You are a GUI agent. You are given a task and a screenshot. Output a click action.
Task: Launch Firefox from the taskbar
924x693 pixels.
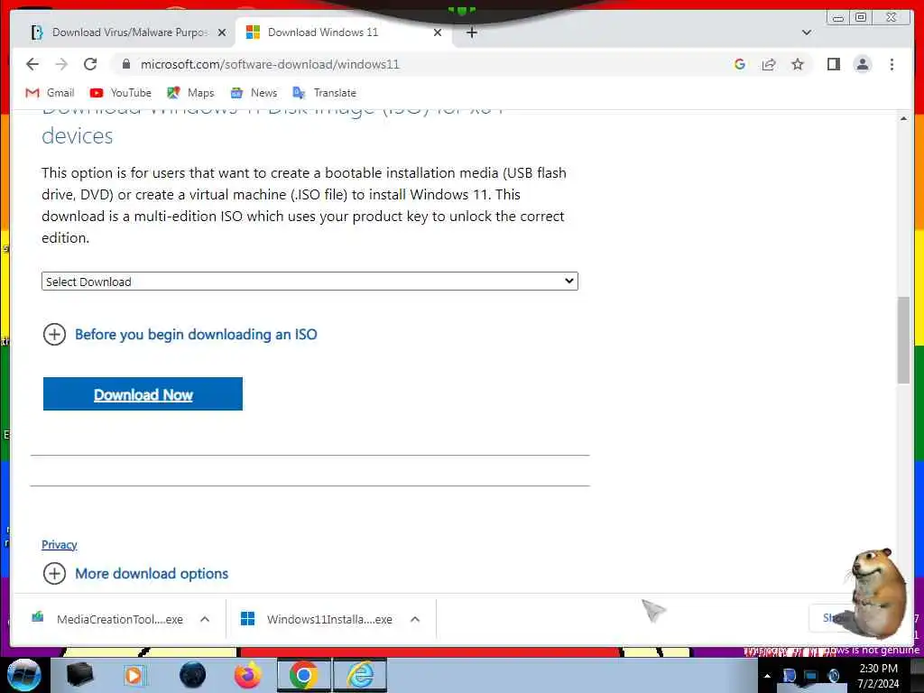pos(247,675)
